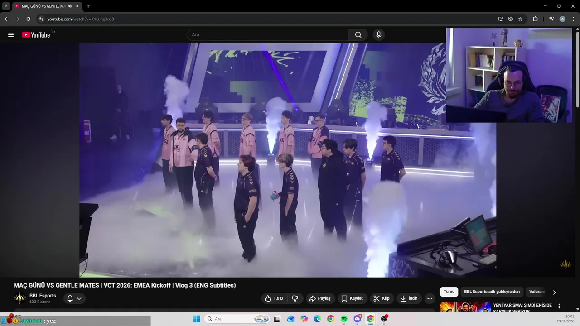Screen dimensions: 580x326
Task: Open the BBL Esports channel avatar
Action: (x=19, y=298)
